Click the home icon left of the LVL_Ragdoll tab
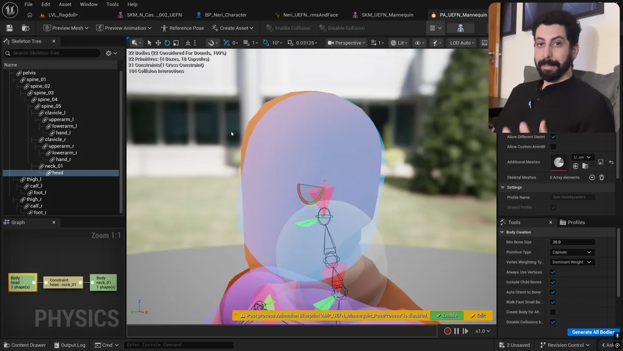The height and width of the screenshot is (351, 623). pyautogui.click(x=30, y=15)
